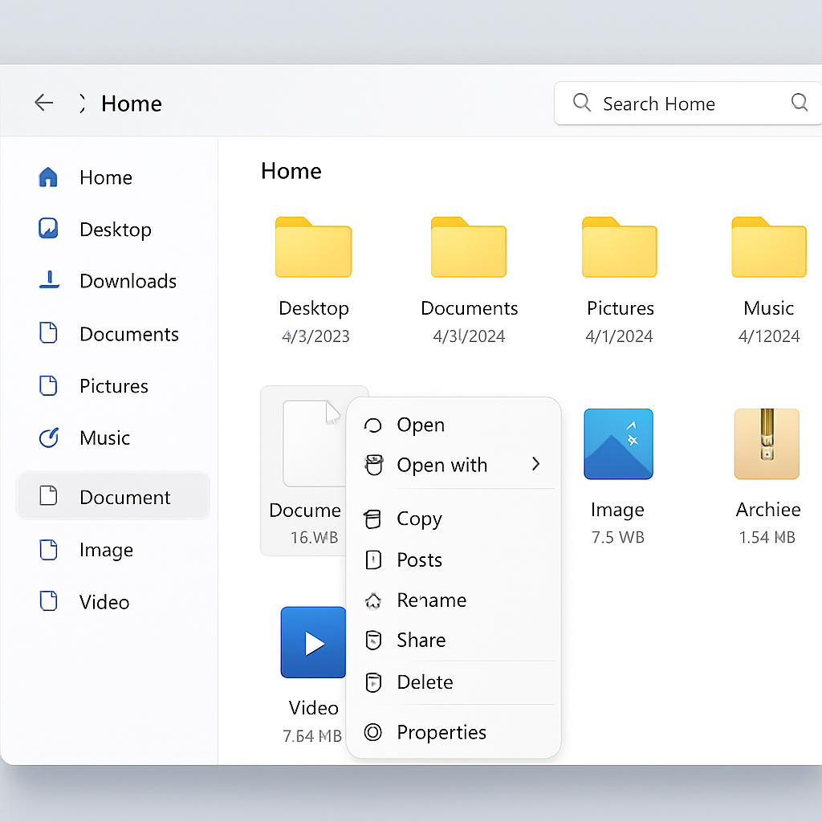Click the Document page icon in sidebar
Screen dimensions: 822x822
tap(48, 495)
